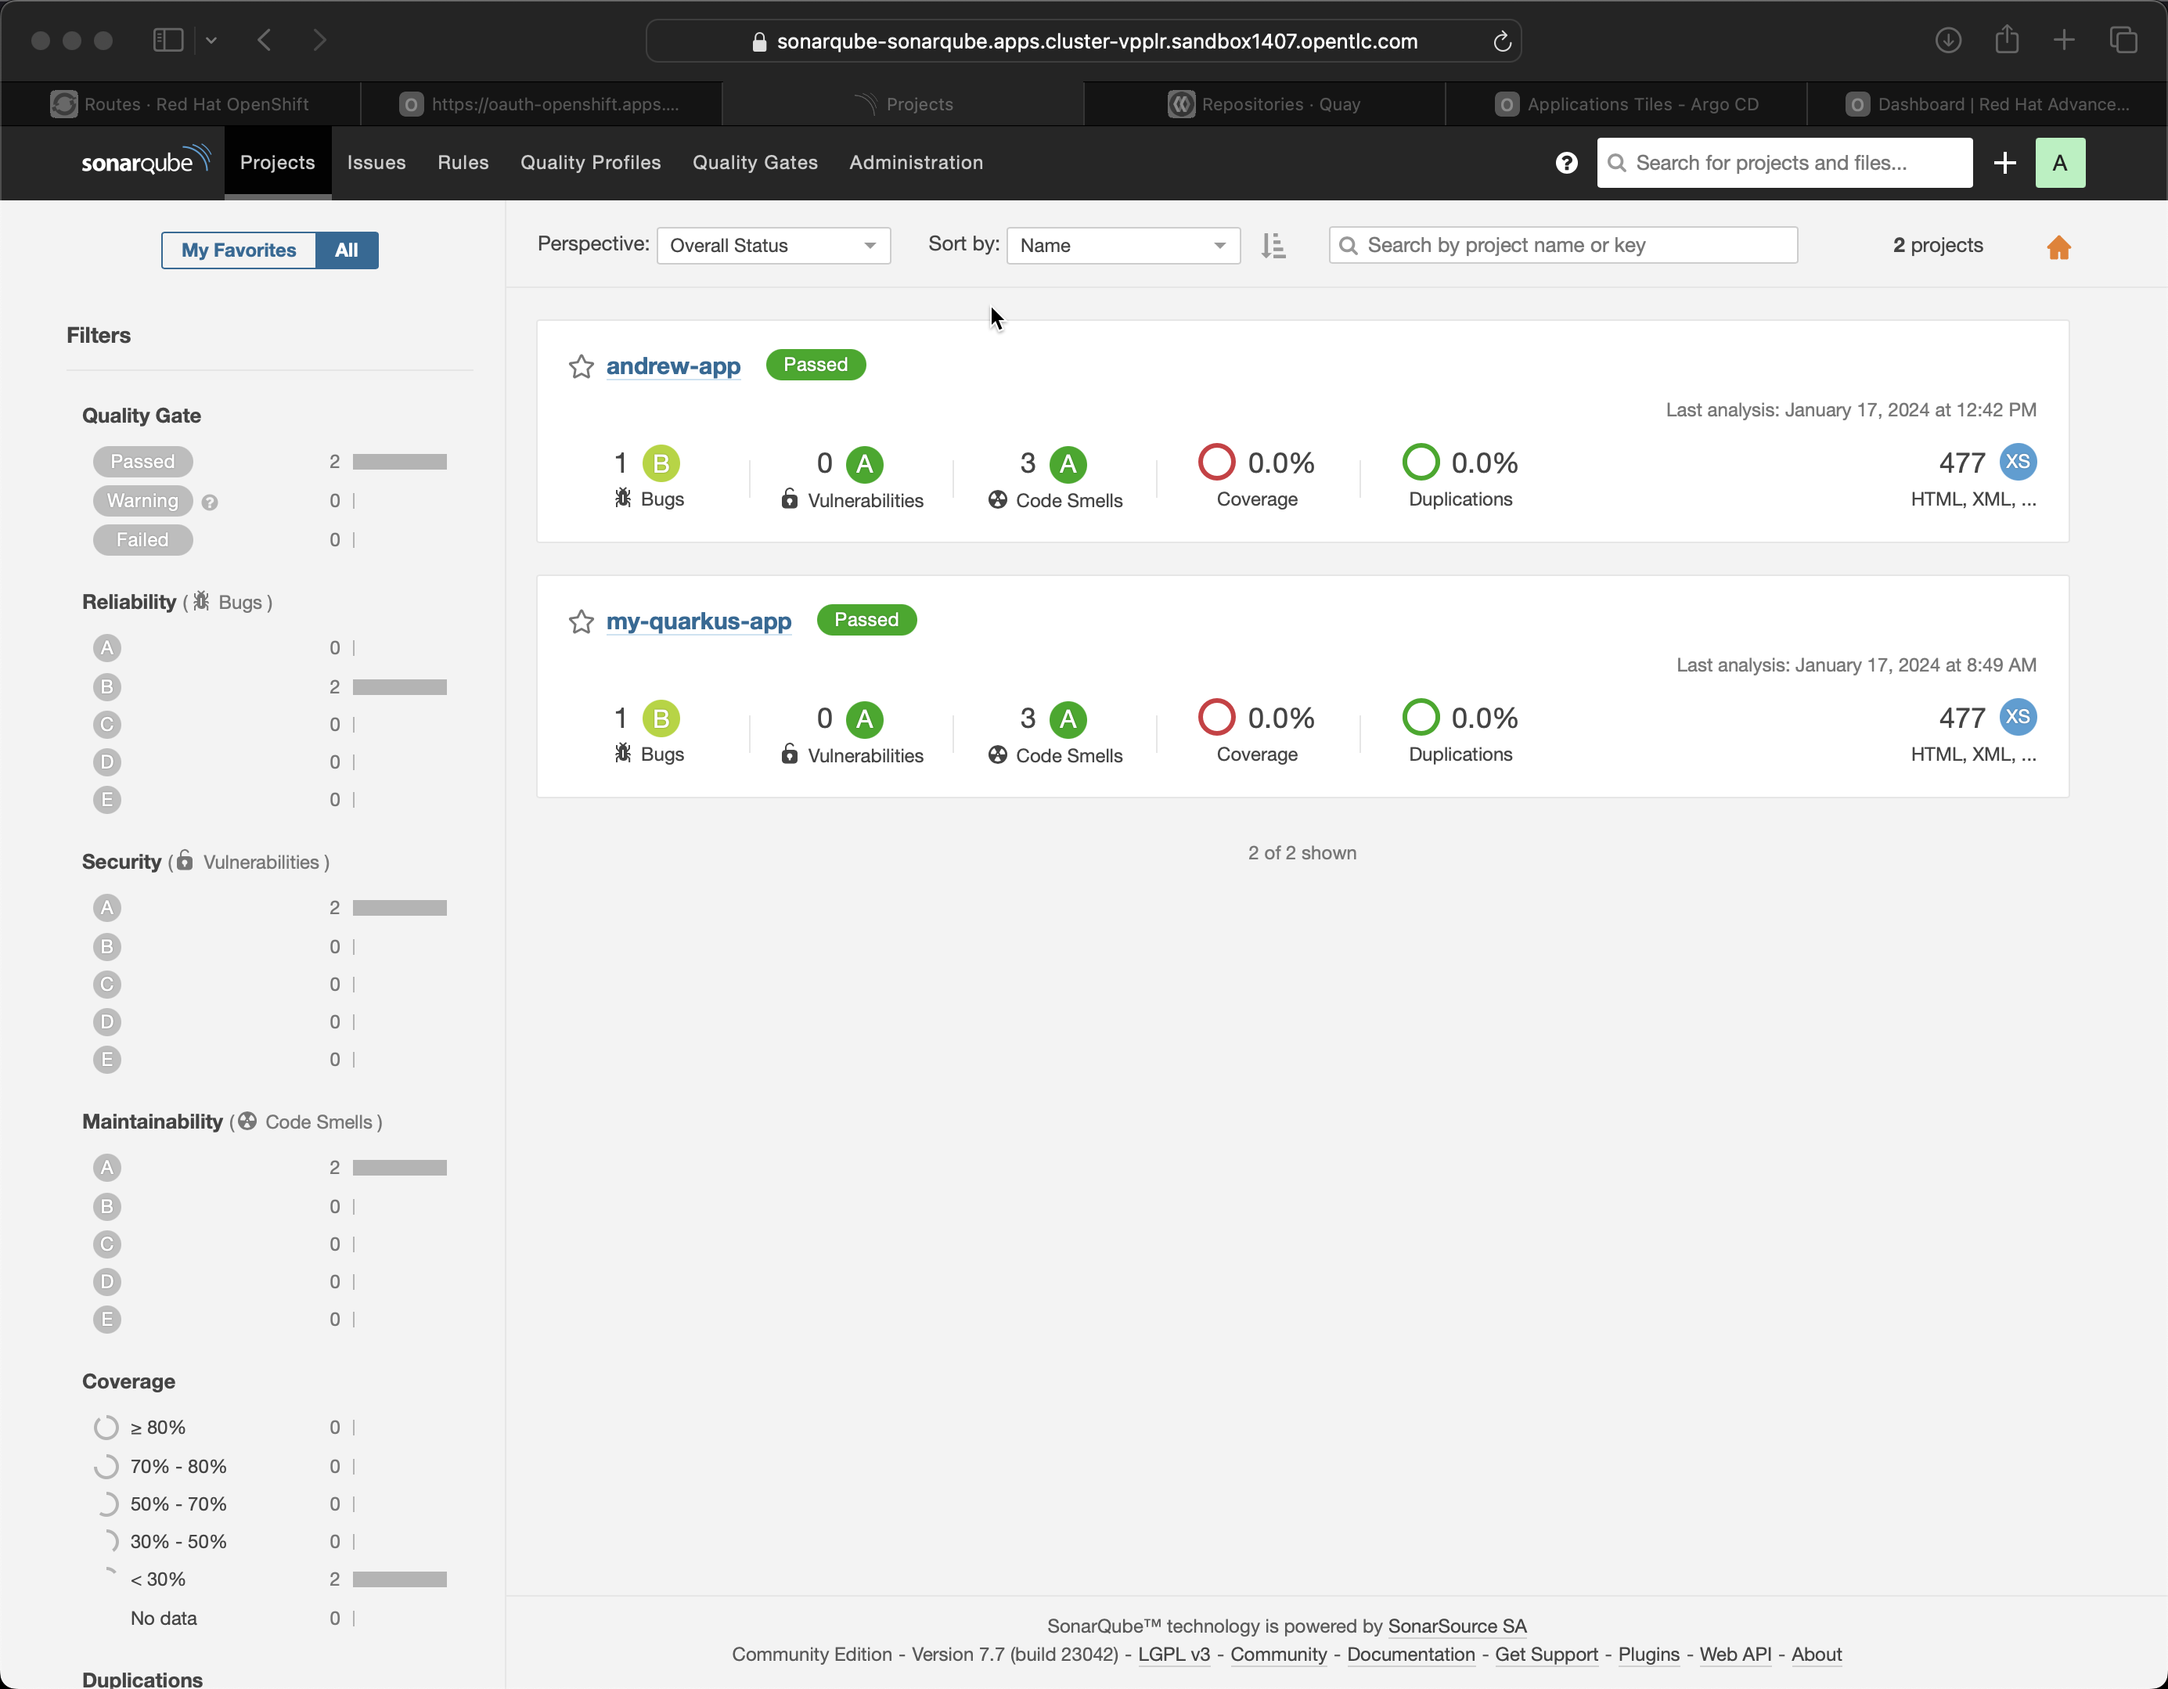Open the user avatar A menu

click(x=2058, y=163)
